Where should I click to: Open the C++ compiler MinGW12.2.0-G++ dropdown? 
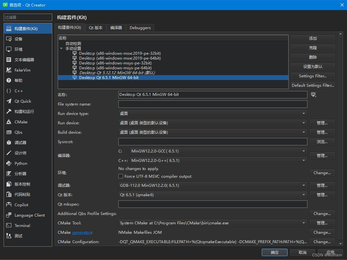219,160
